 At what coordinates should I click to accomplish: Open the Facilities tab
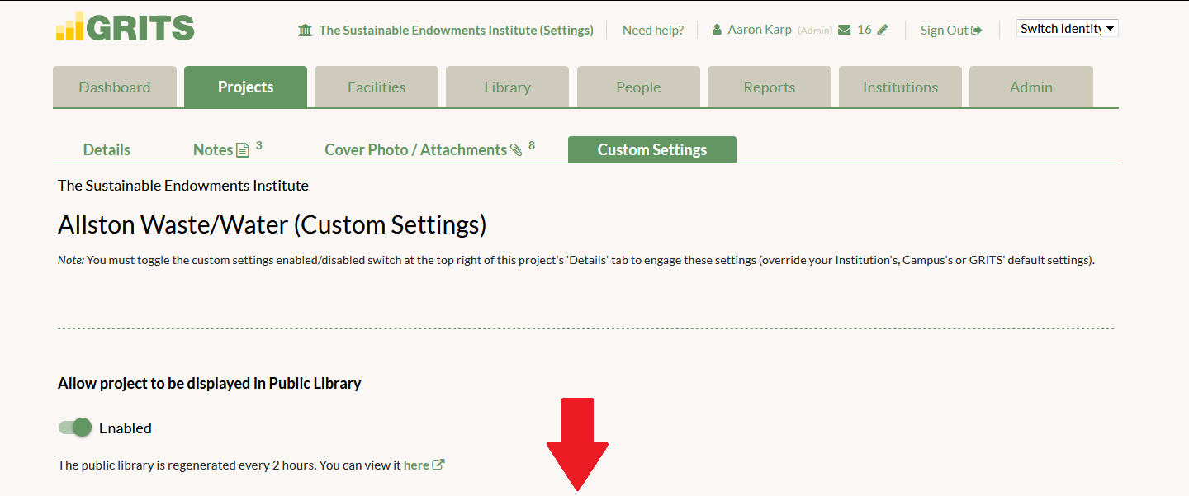(x=377, y=87)
